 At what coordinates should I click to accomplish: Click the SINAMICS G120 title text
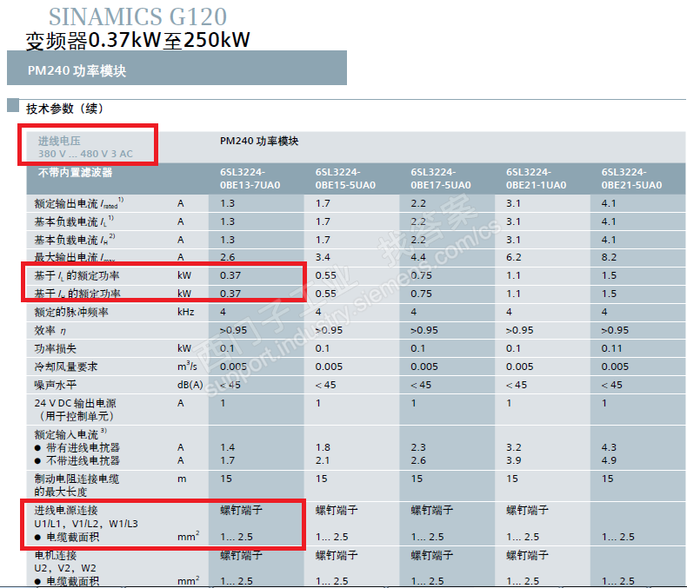point(137,17)
